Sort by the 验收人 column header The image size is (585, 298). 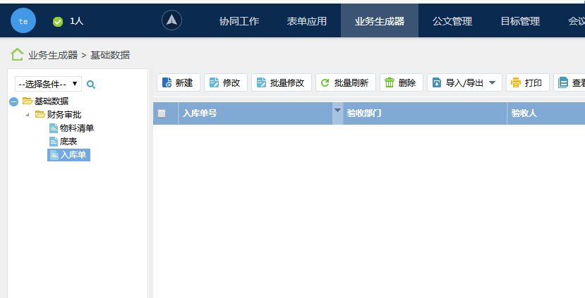click(547, 113)
